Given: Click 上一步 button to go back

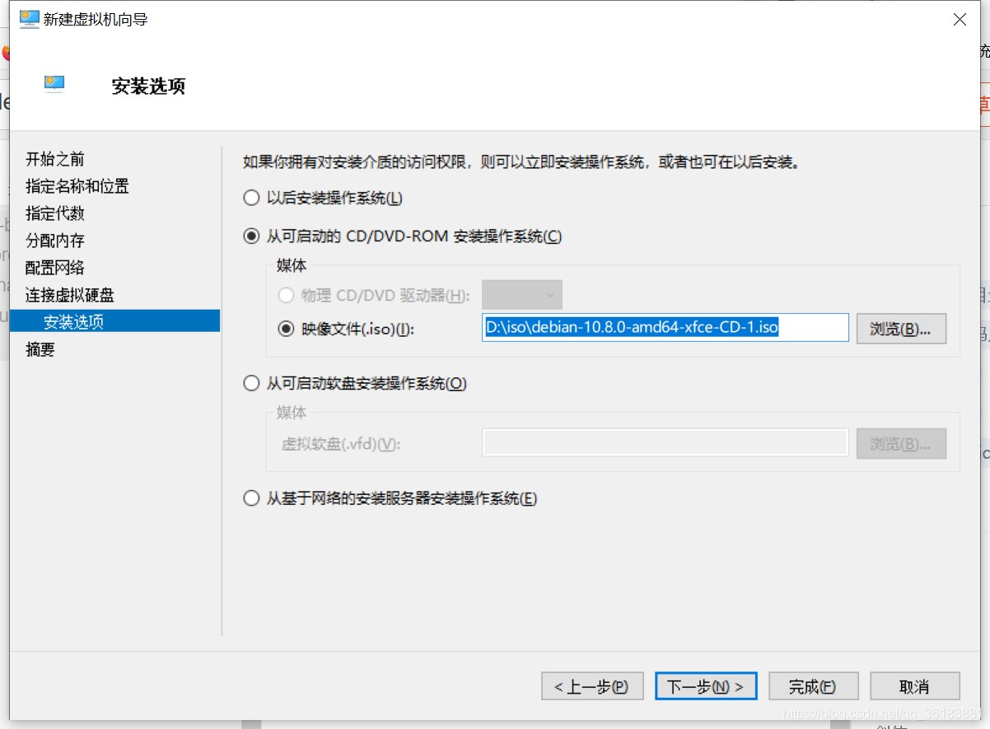Looking at the screenshot, I should (592, 686).
